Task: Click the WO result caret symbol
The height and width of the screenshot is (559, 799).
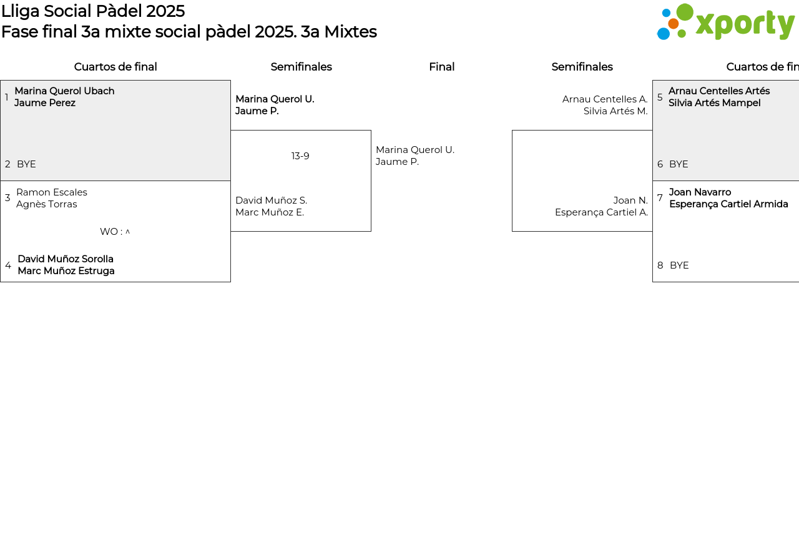Action: (127, 232)
